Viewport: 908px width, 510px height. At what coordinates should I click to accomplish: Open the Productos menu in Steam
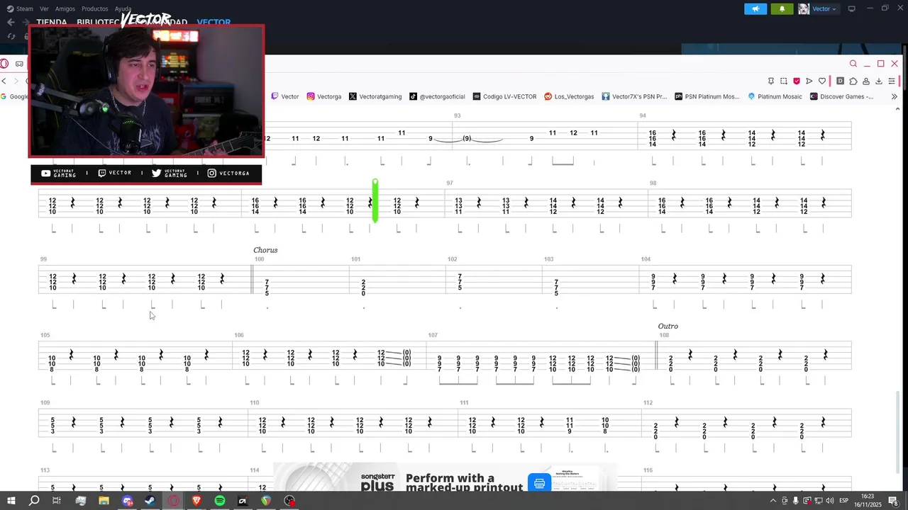click(94, 8)
